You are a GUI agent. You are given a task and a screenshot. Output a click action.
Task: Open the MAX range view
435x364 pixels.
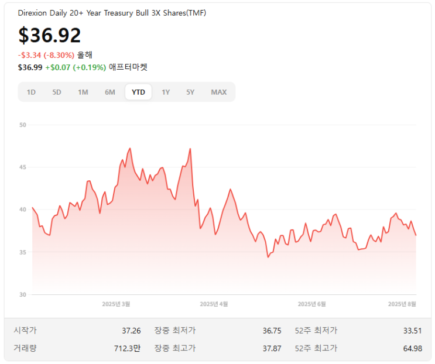click(219, 92)
